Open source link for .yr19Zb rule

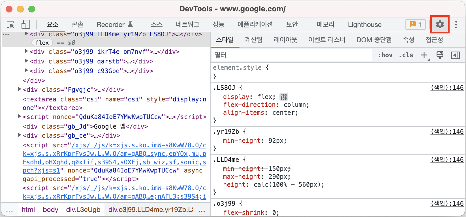[x=447, y=131]
